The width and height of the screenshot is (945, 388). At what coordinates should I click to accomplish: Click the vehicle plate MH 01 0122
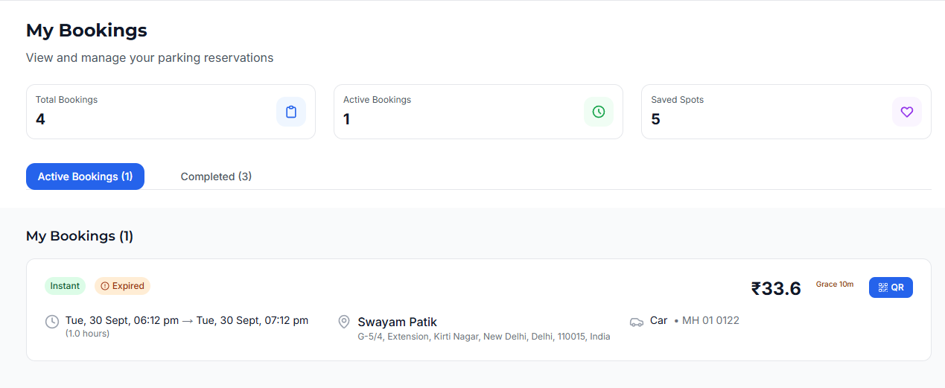click(x=710, y=320)
